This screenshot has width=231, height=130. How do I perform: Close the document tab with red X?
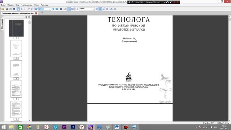click(x=36, y=13)
